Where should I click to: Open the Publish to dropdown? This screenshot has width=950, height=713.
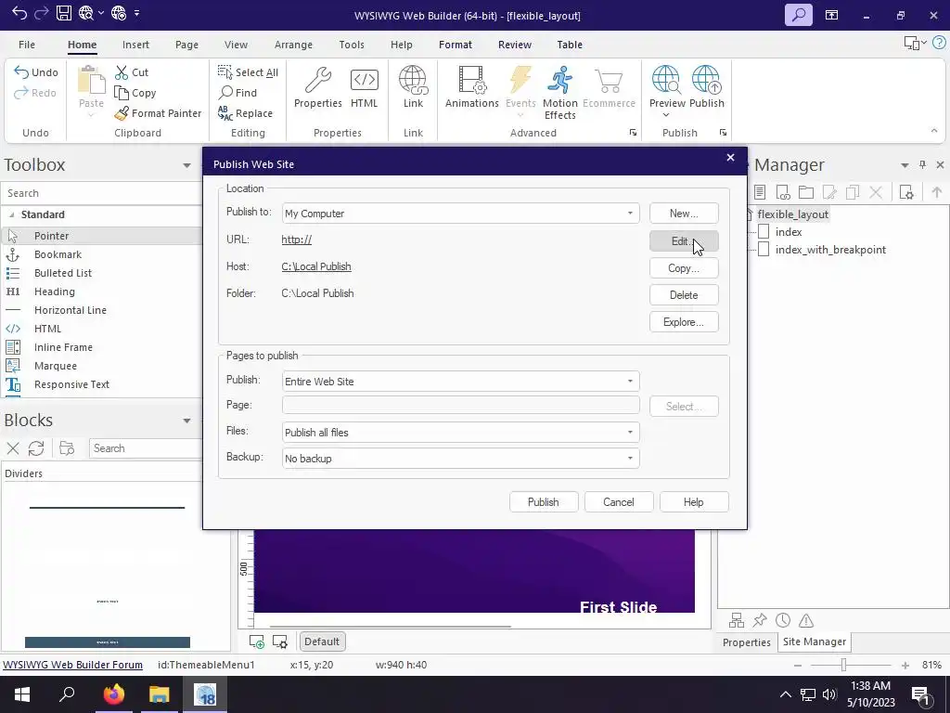point(630,214)
